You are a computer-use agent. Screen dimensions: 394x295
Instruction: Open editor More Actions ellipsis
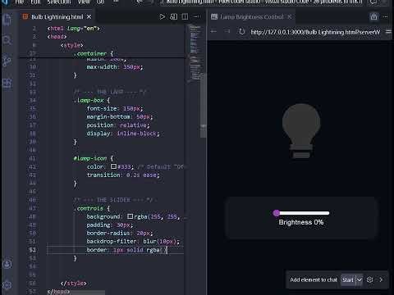pos(196,17)
